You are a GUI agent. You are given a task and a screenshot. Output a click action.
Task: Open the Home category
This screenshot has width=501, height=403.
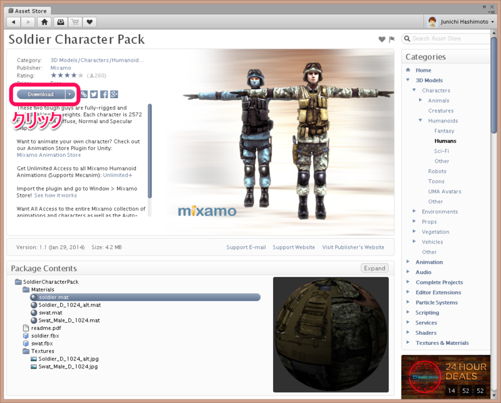[x=423, y=70]
